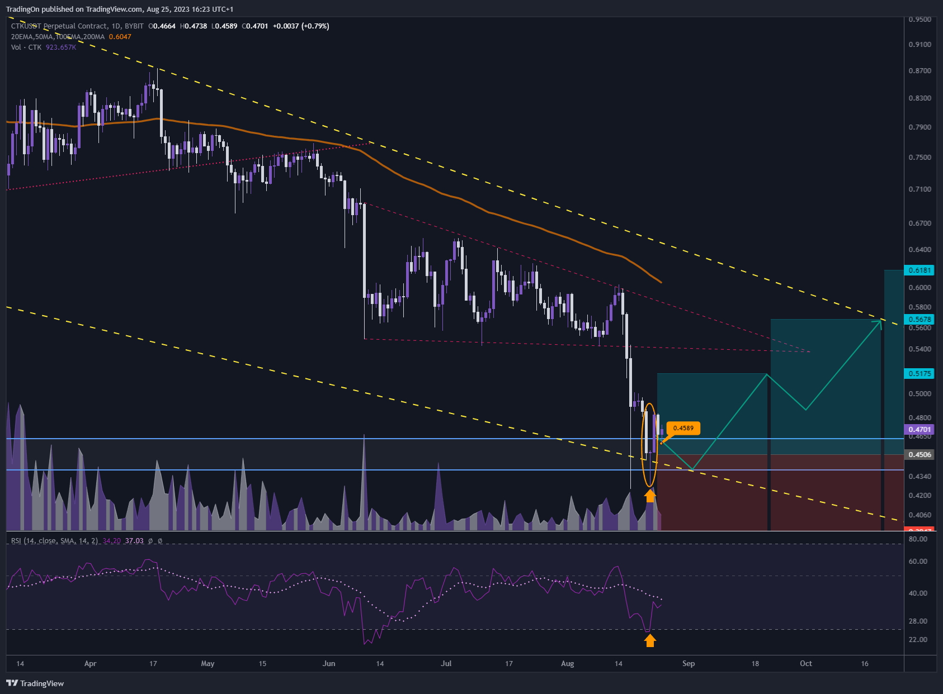Click the RSI SMA value 37.03
The image size is (943, 694).
pos(134,541)
